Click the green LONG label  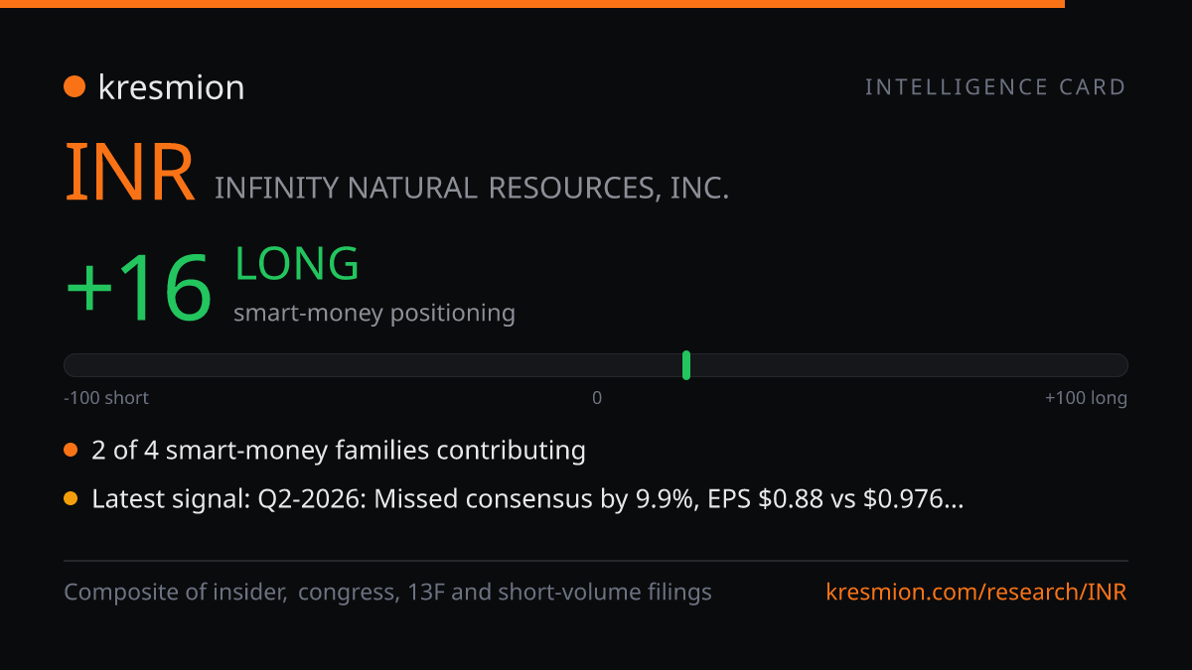(x=297, y=264)
